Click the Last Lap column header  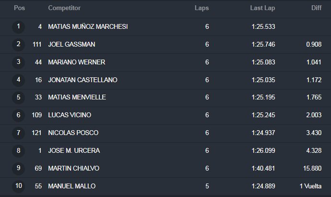pyautogui.click(x=262, y=8)
